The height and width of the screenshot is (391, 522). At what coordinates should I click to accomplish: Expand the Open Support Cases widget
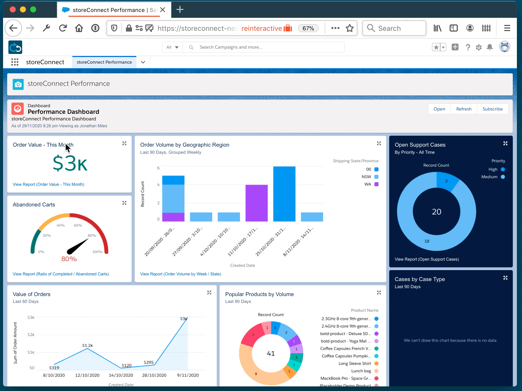[505, 143]
